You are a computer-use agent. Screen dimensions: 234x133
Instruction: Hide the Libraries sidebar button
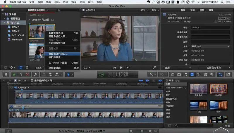point(6,68)
